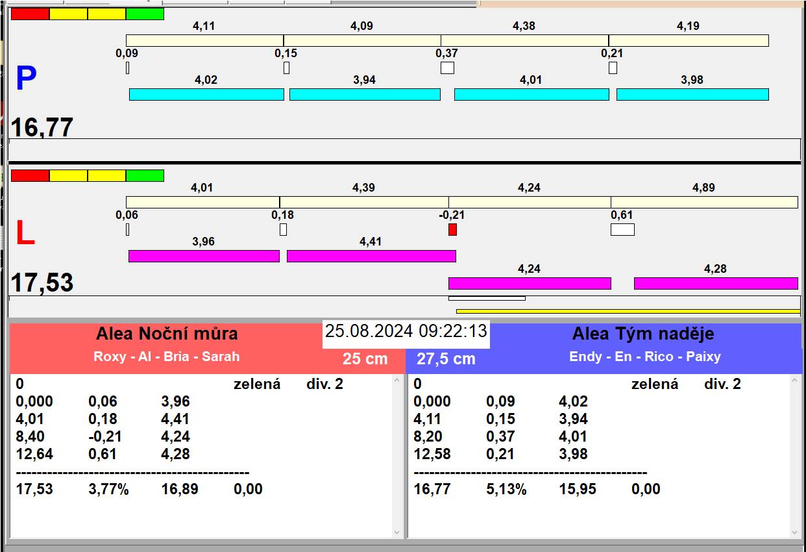Viewport: 806px width, 552px height.
Task: Click the date and time 25.08.2024 09:22:13
Action: click(x=406, y=331)
